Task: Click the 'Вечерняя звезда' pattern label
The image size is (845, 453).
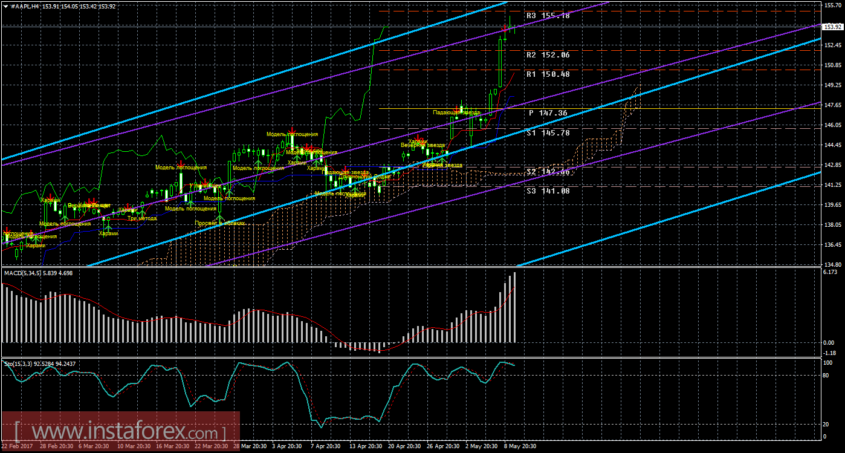Action: 423,145
